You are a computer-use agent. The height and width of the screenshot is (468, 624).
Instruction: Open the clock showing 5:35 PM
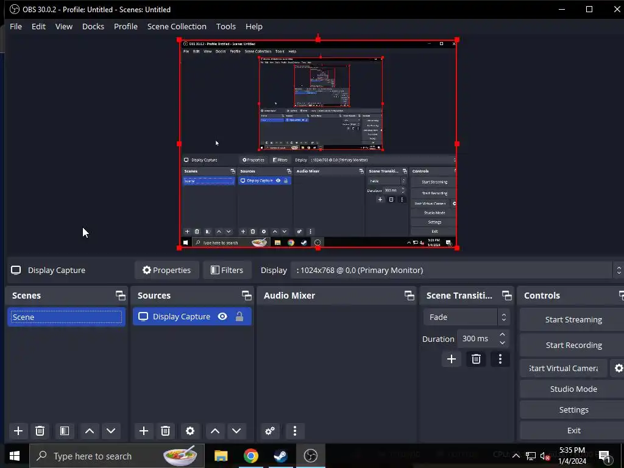click(572, 456)
